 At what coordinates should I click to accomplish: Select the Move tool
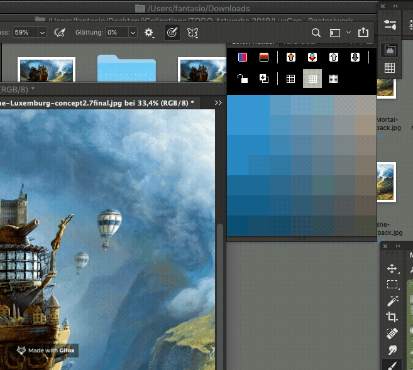click(392, 269)
